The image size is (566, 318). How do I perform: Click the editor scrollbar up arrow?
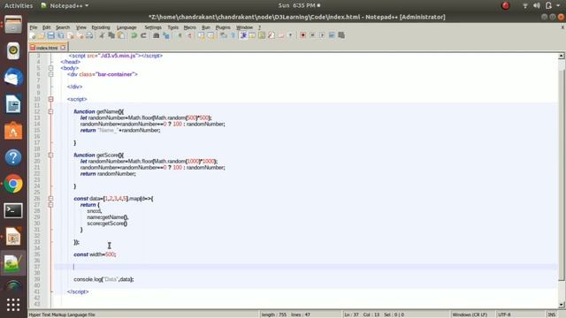pyautogui.click(x=562, y=56)
